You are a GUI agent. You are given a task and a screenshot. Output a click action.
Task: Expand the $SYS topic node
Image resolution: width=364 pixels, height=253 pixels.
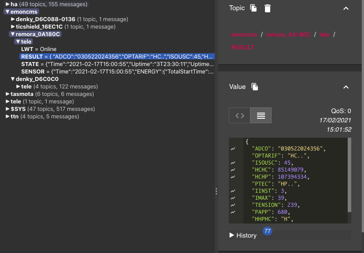click(7, 109)
